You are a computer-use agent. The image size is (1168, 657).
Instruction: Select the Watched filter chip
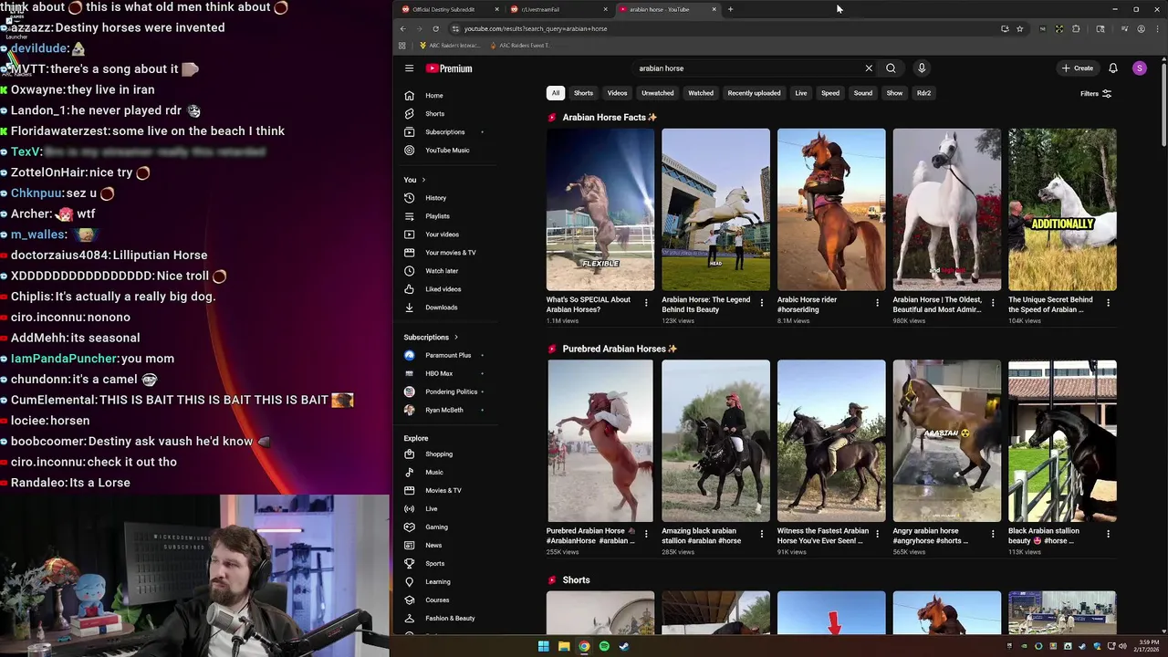(701, 93)
